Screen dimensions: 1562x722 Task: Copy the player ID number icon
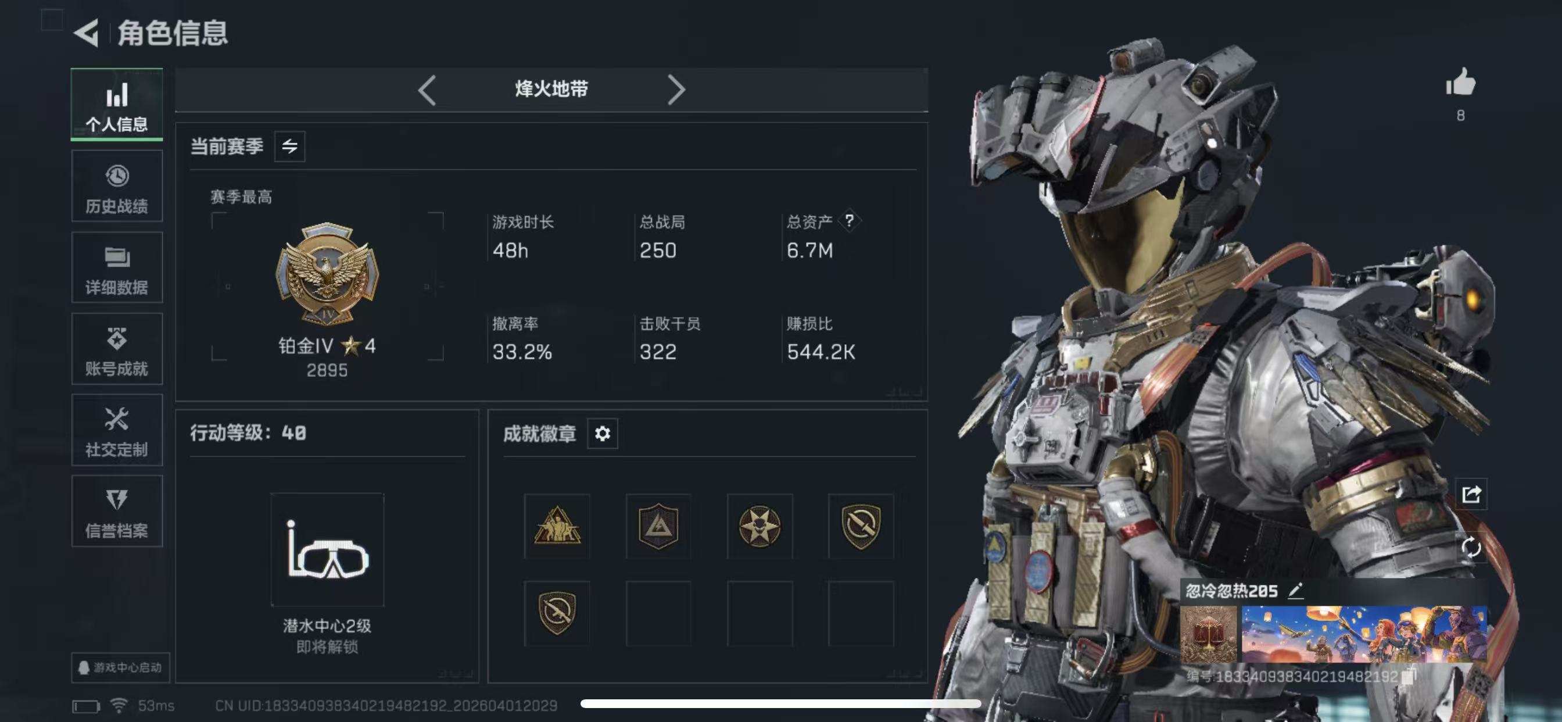(x=1410, y=676)
